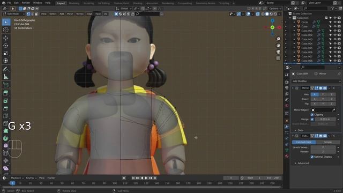
Task: Hide Circle object in the outliner
Action: tap(335, 22)
